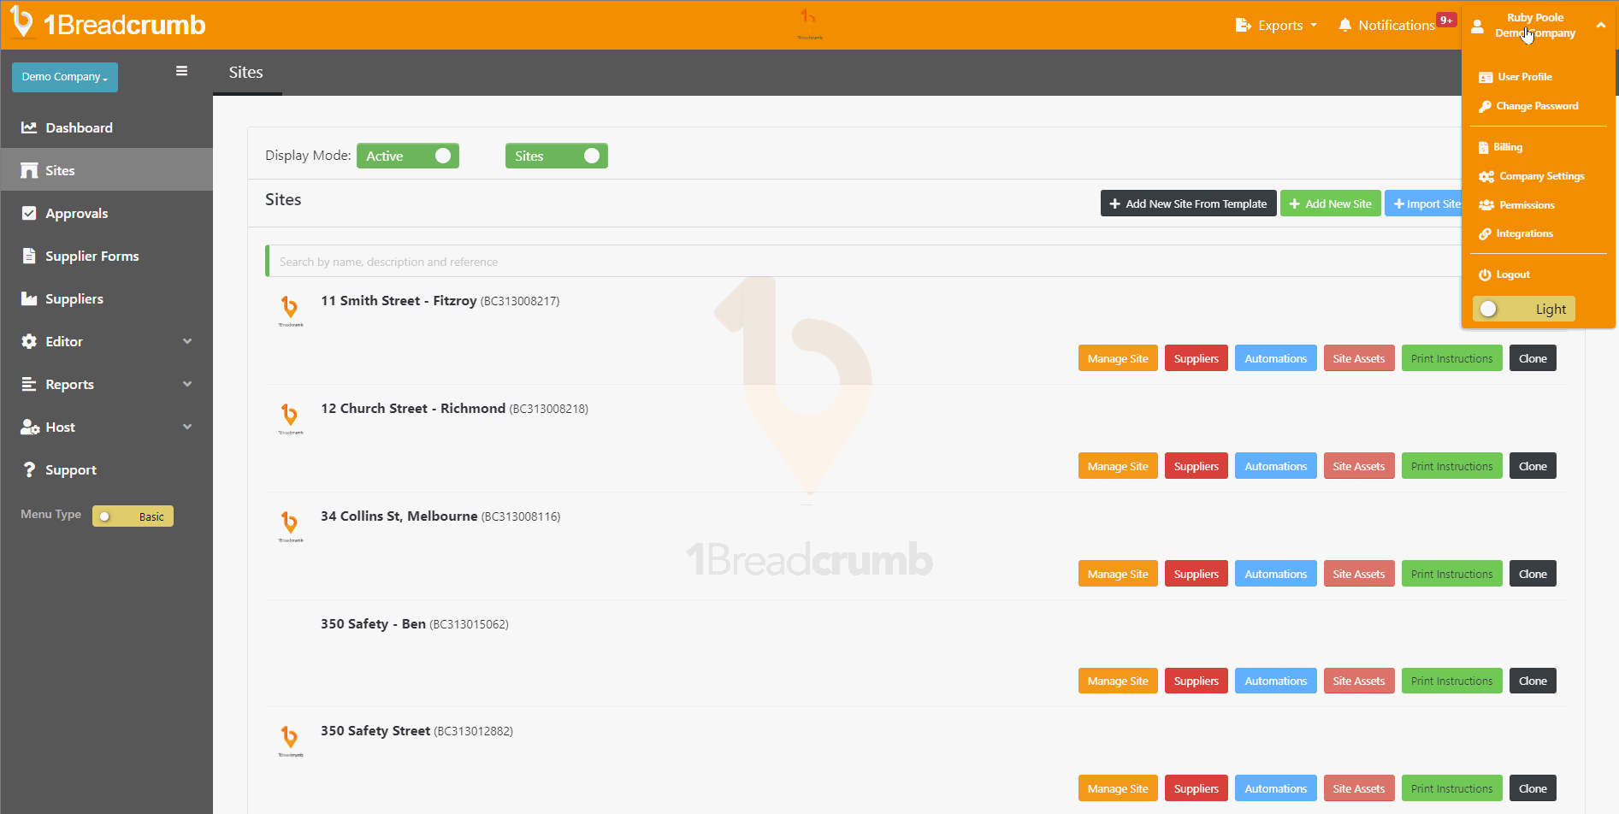Click the 1Breadcrumb logo in the header
Image resolution: width=1619 pixels, height=814 pixels.
tap(108, 25)
